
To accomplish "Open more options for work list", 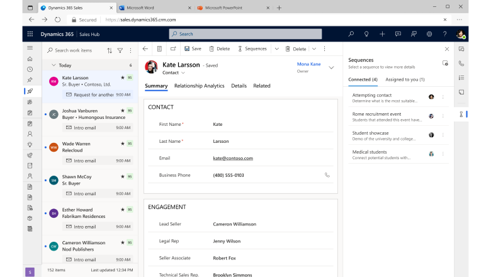I will [130, 50].
